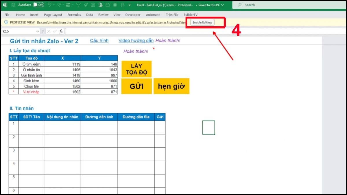Viewport: 347px width, 195px height.
Task: Click the green-outlined selected cell K15
Action: 208,127
